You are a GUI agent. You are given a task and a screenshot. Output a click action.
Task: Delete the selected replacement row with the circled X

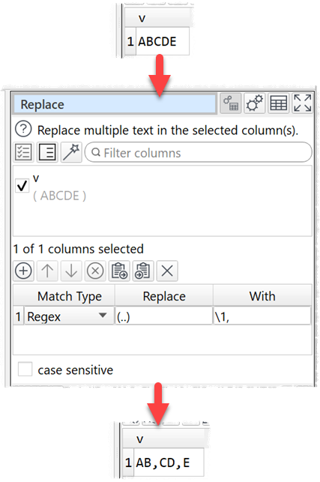tap(95, 271)
